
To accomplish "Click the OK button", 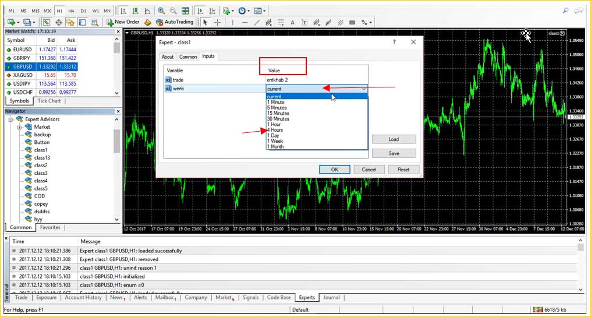I will (335, 170).
